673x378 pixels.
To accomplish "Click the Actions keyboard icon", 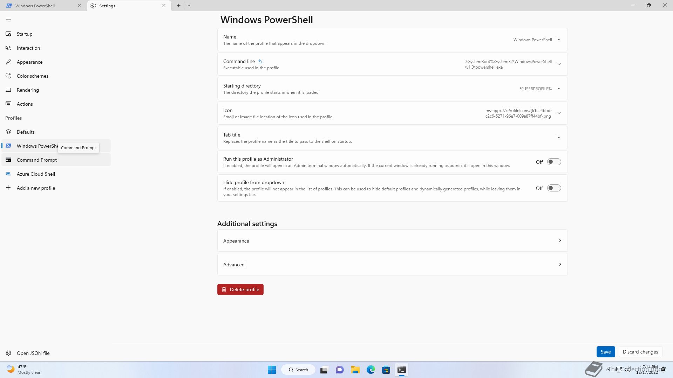I will [8, 104].
